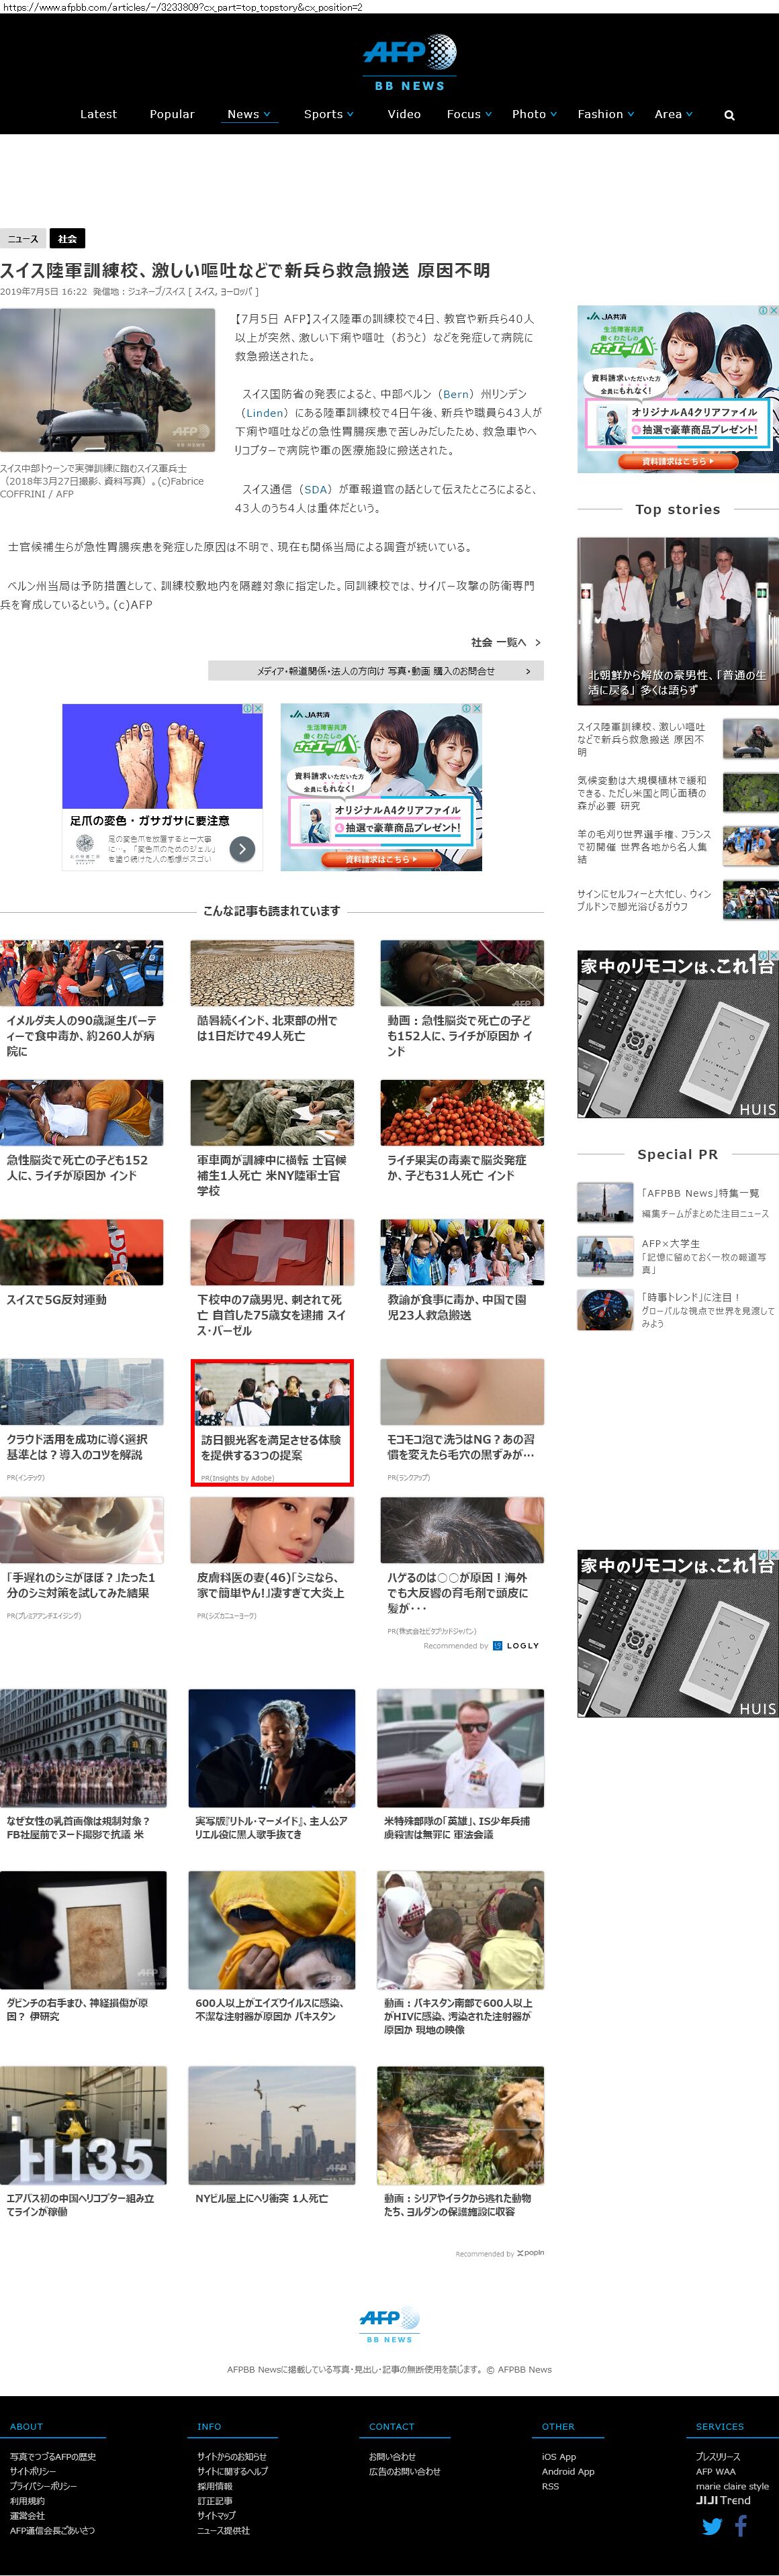Open the Twitter icon in footer
This screenshot has width=779, height=2576.
tap(711, 2527)
